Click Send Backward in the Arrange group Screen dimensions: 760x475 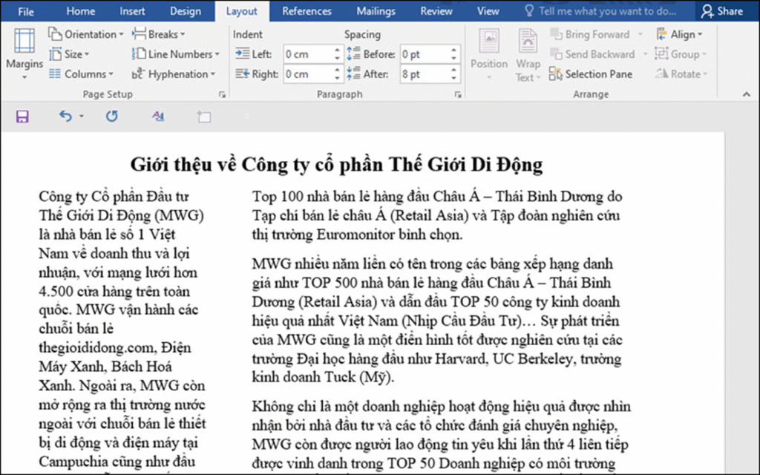[x=592, y=54]
